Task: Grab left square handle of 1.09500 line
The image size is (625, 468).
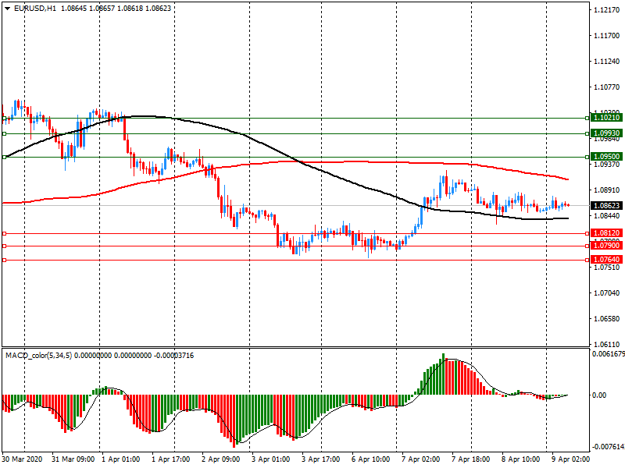Action: [x=5, y=157]
